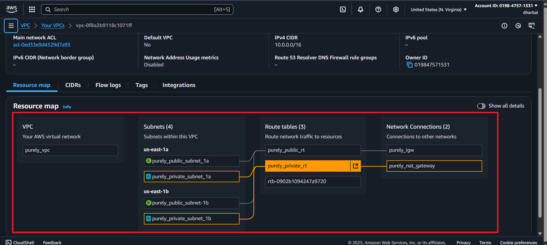This screenshot has width=547, height=245.
Task: Open the Terms footer link
Action: click(x=485, y=242)
